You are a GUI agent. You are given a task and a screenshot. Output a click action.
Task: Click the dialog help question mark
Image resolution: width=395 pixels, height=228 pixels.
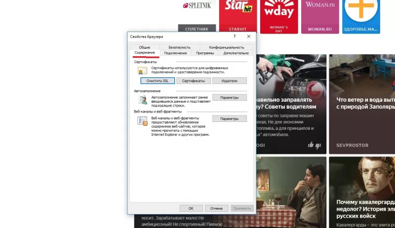[235, 37]
